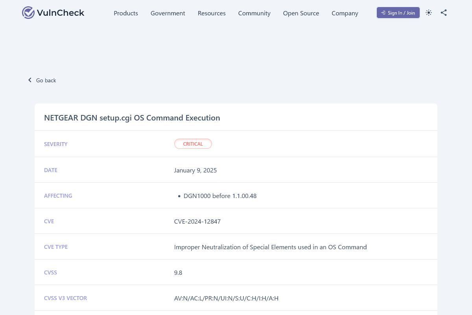Image resolution: width=472 pixels, height=315 pixels.
Task: Click the date January 9, 2025
Action: (x=195, y=170)
